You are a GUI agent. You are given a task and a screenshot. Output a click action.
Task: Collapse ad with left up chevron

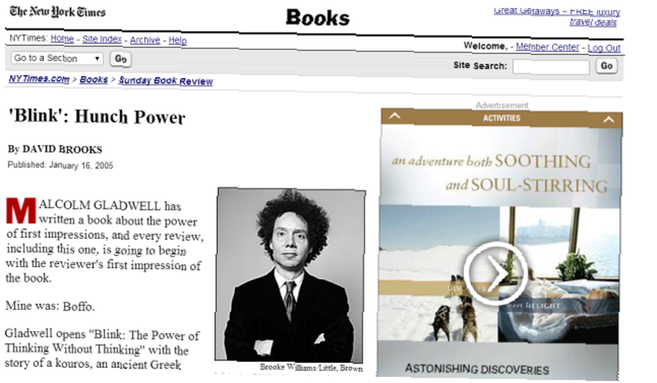coord(394,116)
